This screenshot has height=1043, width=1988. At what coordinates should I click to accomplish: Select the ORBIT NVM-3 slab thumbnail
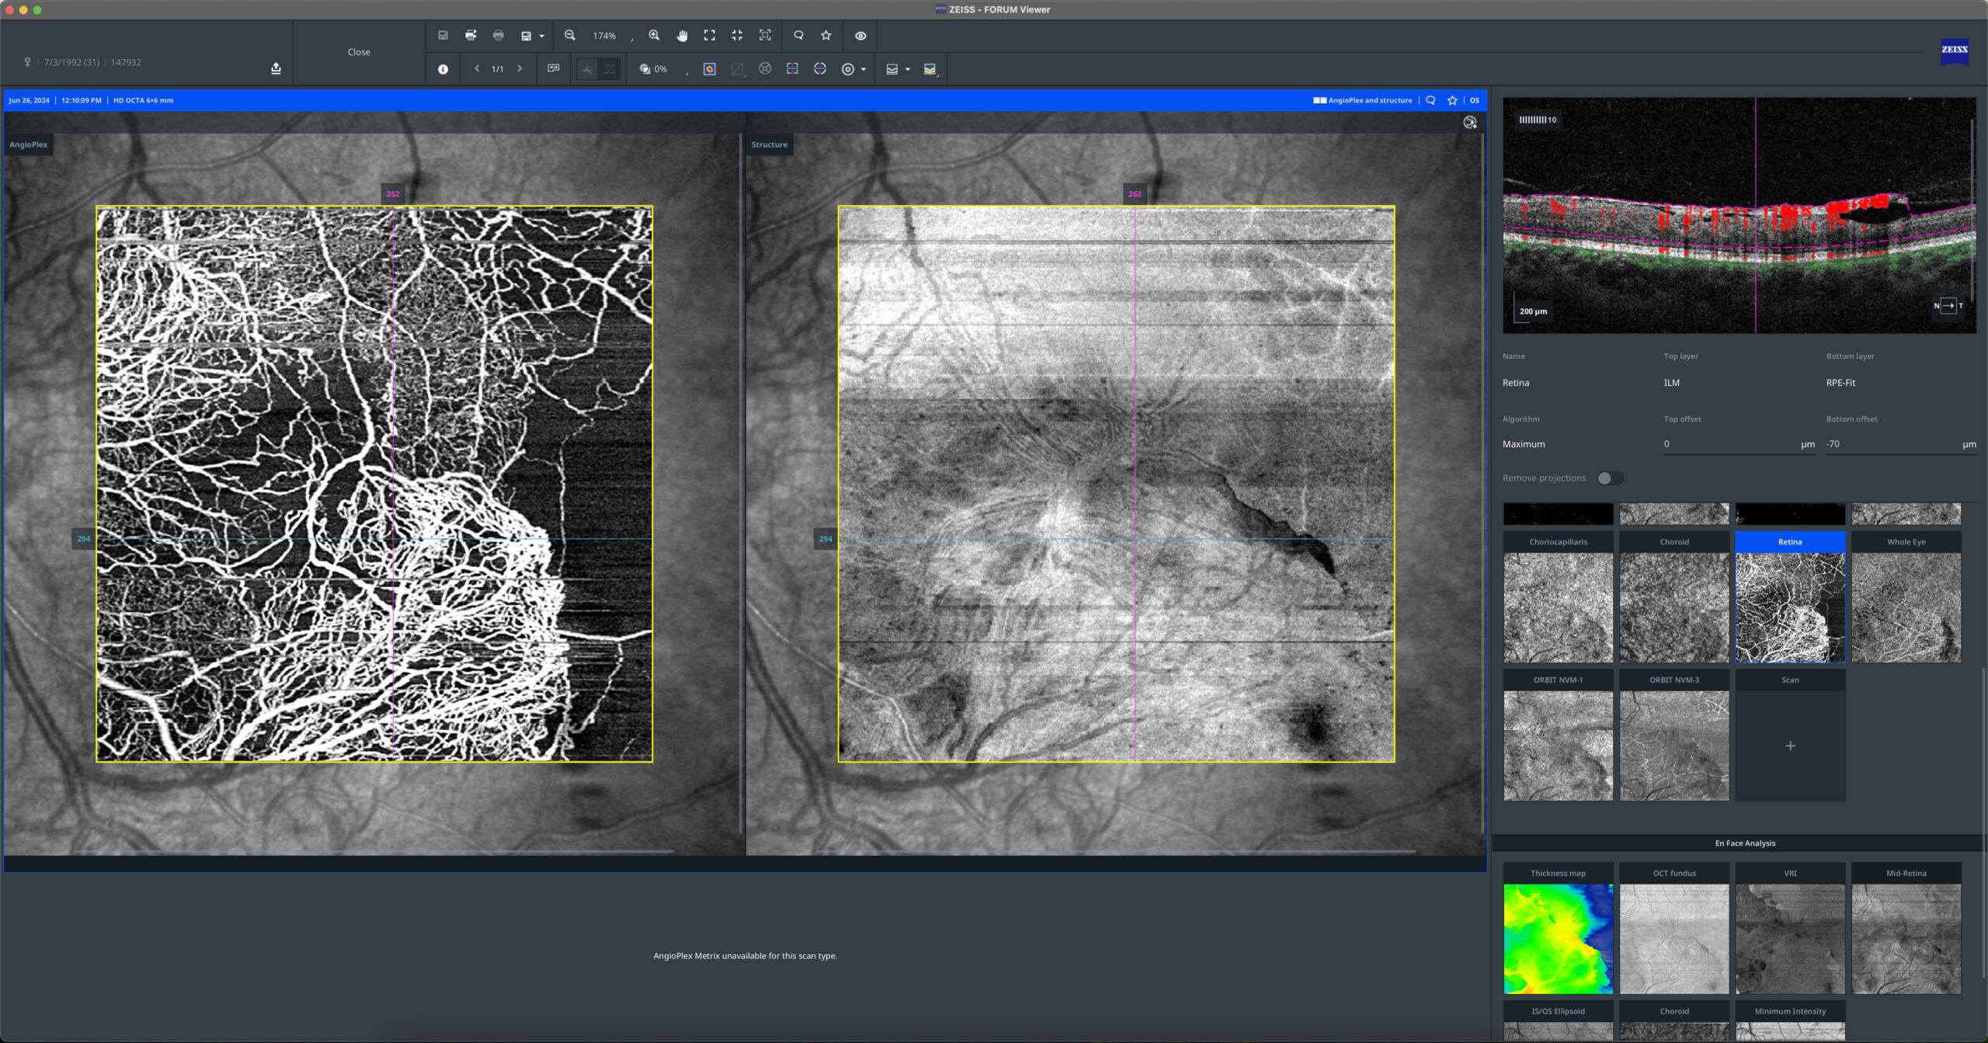pos(1674,735)
